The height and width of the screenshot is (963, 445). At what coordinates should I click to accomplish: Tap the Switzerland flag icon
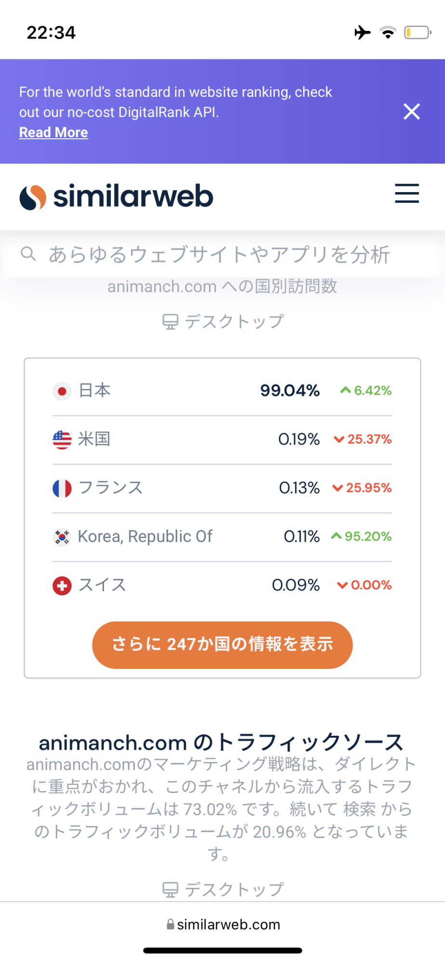pos(62,586)
